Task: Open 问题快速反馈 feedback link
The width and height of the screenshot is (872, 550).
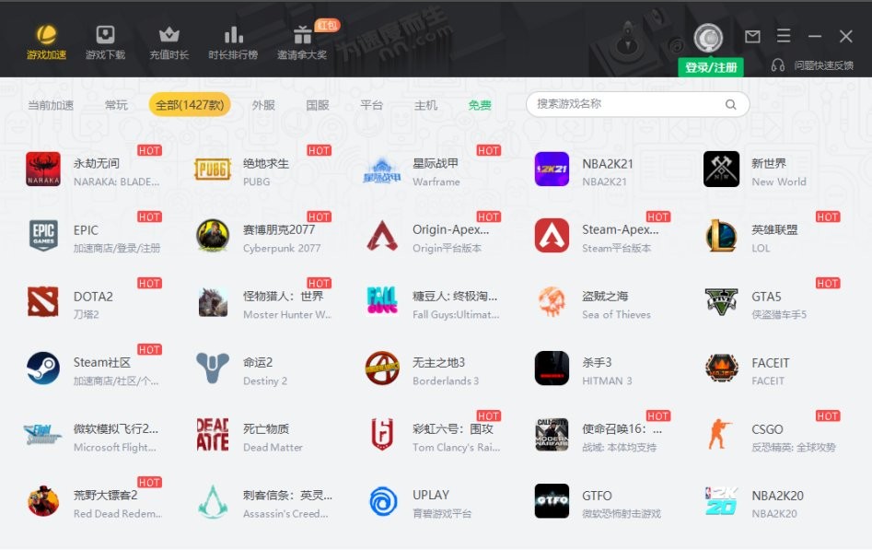Action: click(814, 65)
